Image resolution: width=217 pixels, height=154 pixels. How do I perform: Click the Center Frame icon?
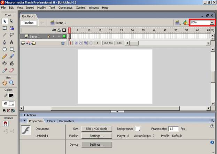tap(71, 43)
